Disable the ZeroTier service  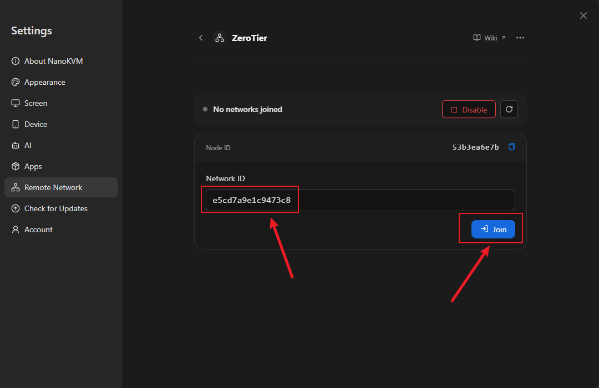pos(469,110)
